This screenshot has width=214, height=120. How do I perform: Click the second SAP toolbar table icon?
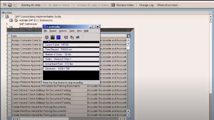click(x=10, y=5)
